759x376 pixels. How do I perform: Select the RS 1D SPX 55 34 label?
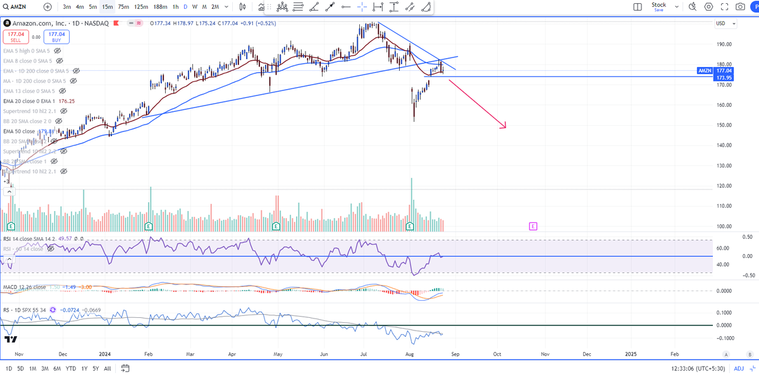pos(25,310)
